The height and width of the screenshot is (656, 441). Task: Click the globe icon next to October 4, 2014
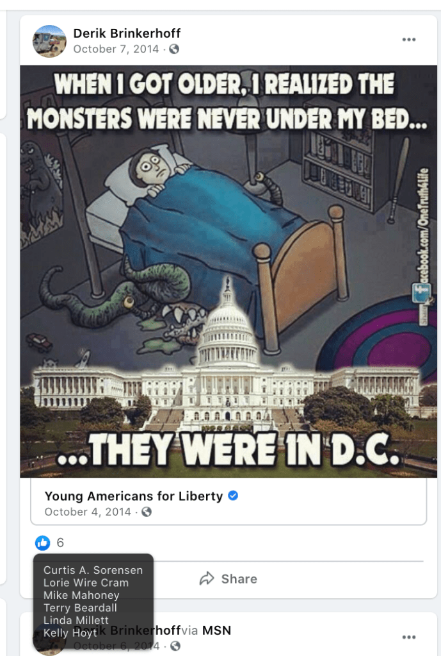pos(146,512)
